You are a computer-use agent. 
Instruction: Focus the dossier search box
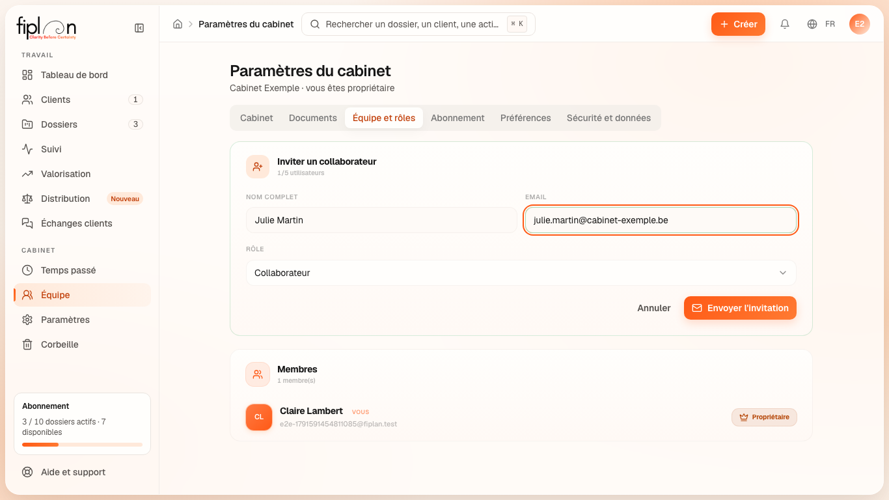418,24
